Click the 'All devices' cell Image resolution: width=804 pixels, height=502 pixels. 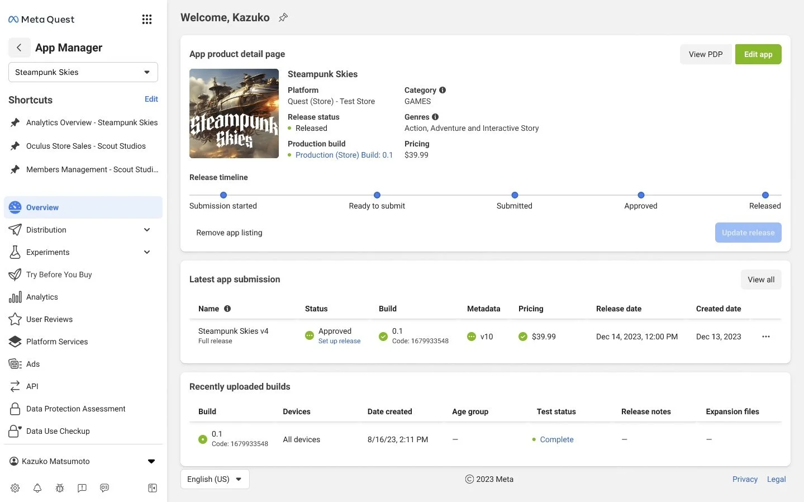[x=301, y=439]
